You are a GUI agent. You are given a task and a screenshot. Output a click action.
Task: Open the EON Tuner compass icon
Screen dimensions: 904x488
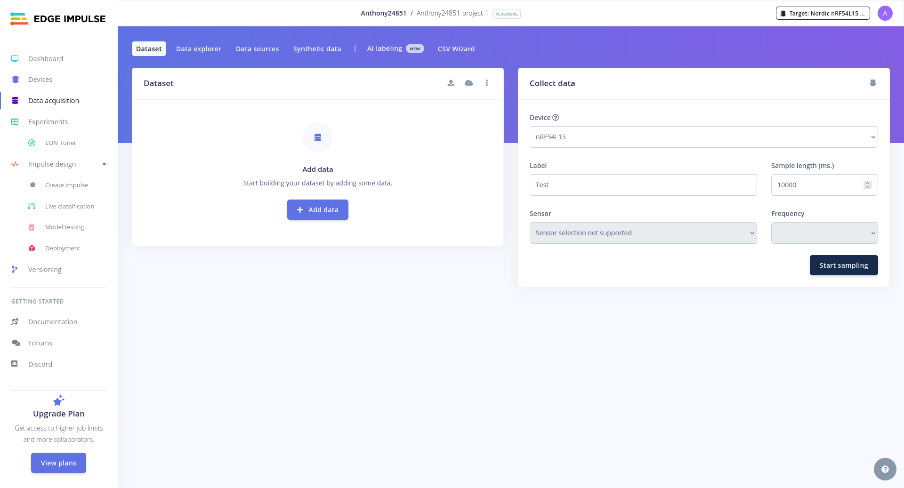32,143
